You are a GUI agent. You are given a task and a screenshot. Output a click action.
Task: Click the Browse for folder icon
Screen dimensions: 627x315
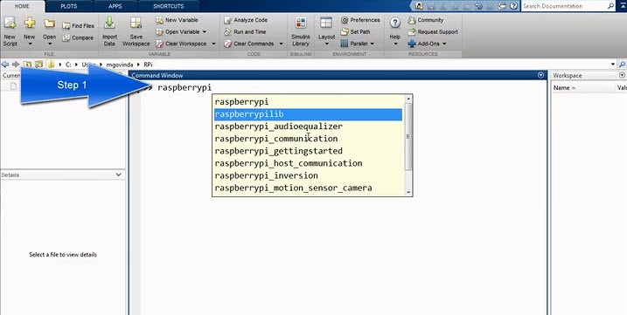[38, 65]
